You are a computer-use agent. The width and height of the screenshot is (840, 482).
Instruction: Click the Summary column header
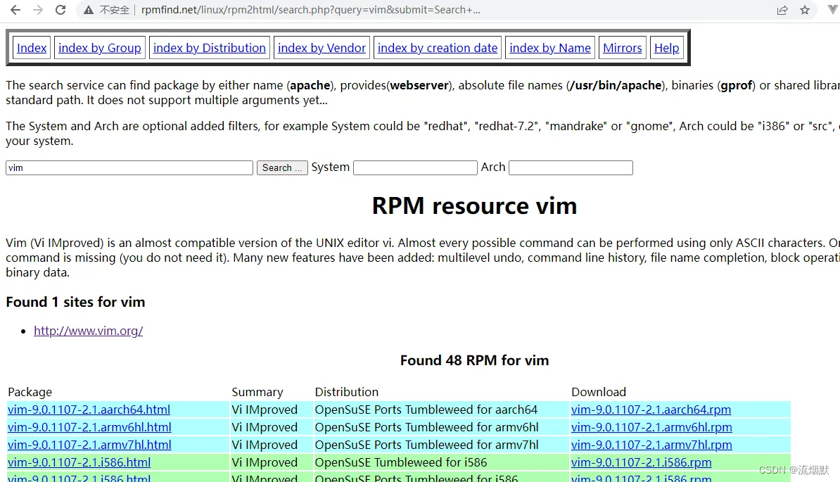257,392
